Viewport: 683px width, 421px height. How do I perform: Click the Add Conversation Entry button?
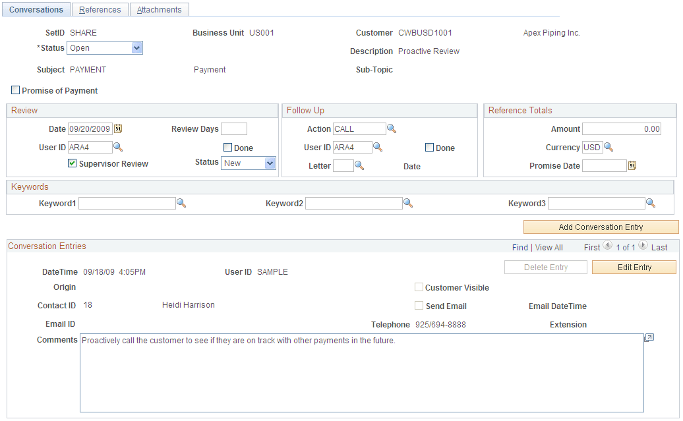601,227
